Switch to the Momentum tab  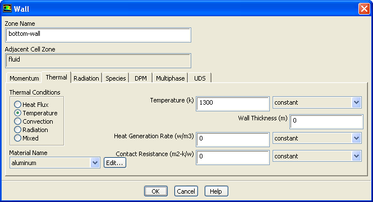coord(24,78)
